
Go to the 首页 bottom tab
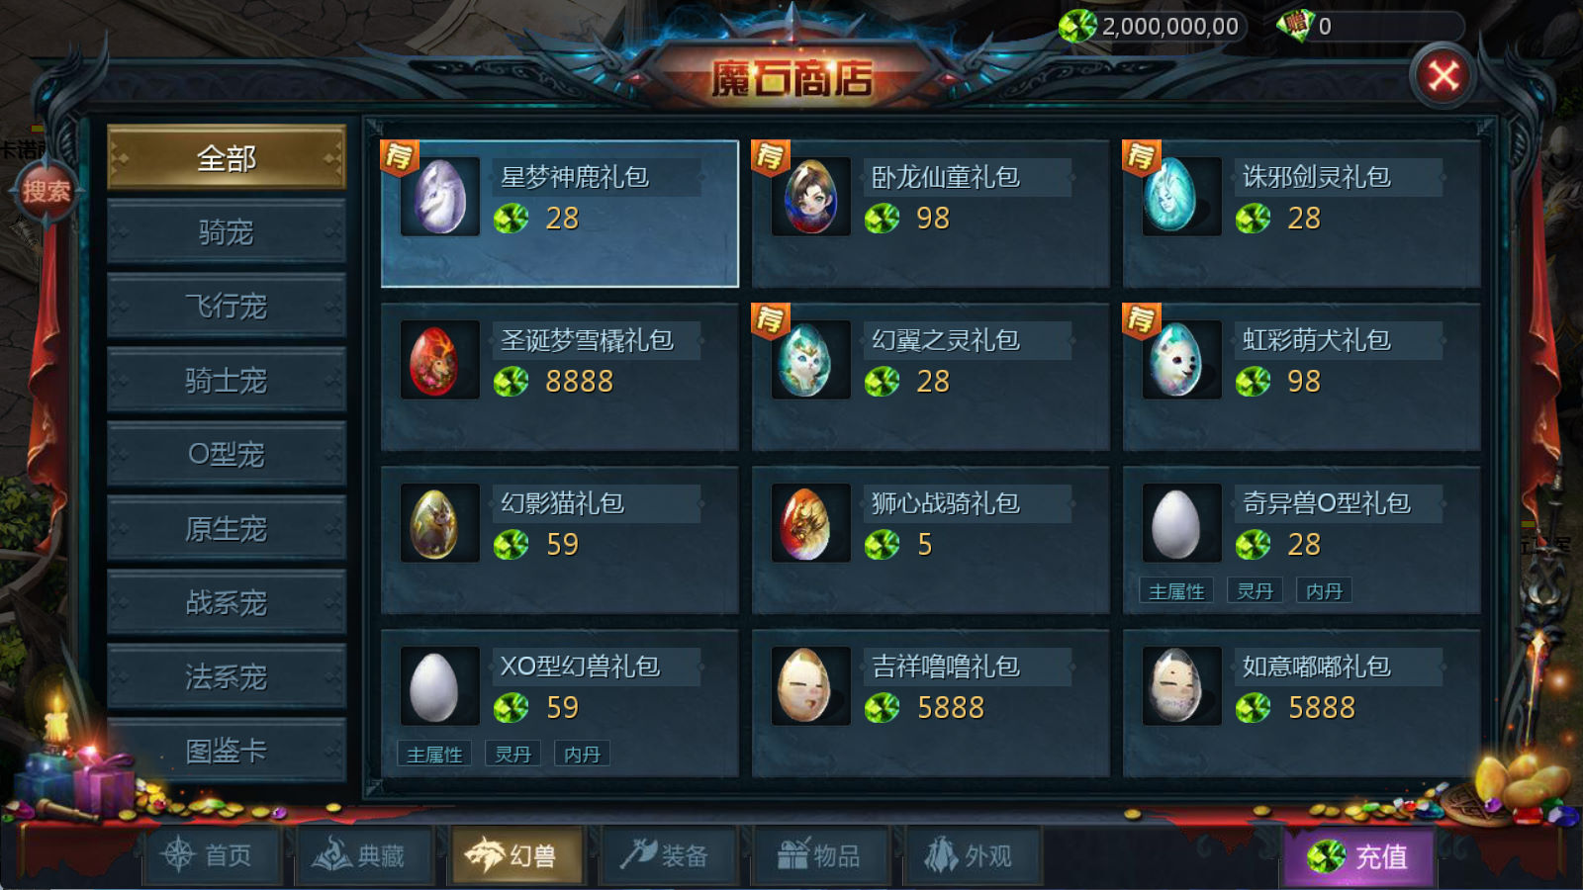click(210, 855)
